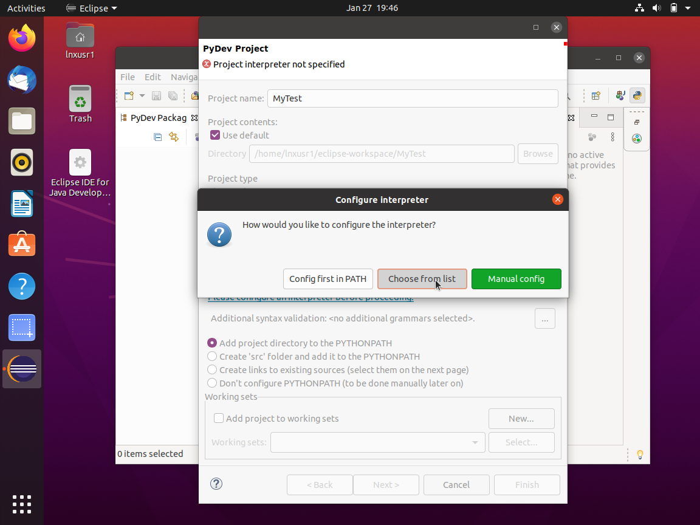Open the New dropdown arrow in toolbar
700x525 pixels.
(x=142, y=95)
